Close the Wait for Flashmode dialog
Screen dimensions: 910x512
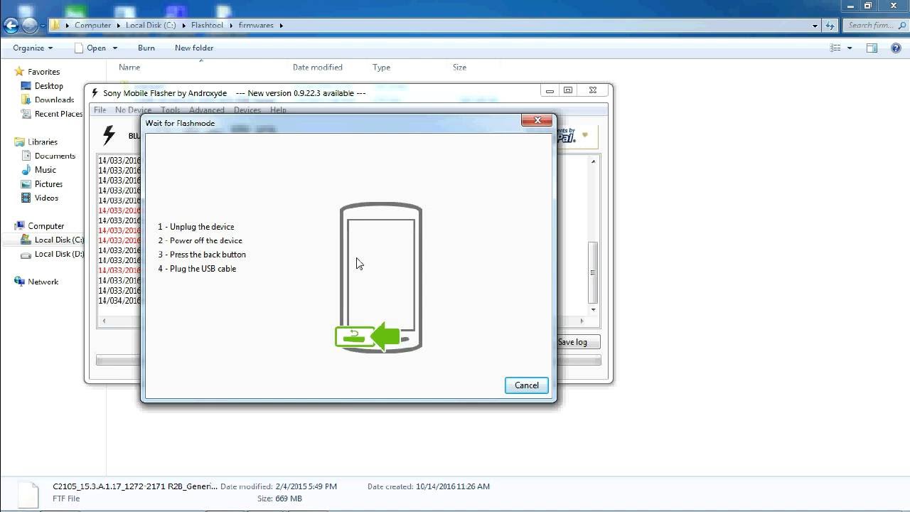537,120
